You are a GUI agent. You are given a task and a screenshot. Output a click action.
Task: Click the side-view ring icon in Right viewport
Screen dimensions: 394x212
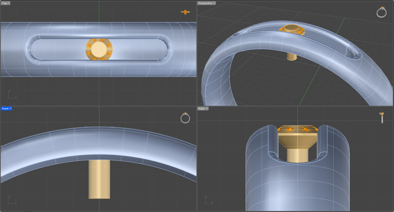point(382,117)
